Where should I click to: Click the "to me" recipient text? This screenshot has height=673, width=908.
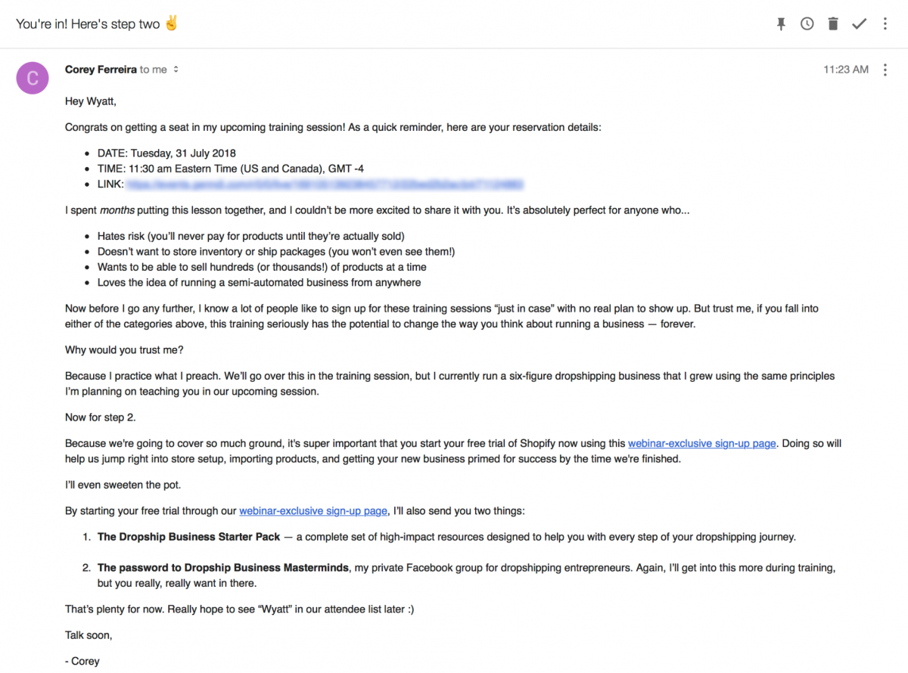point(154,70)
